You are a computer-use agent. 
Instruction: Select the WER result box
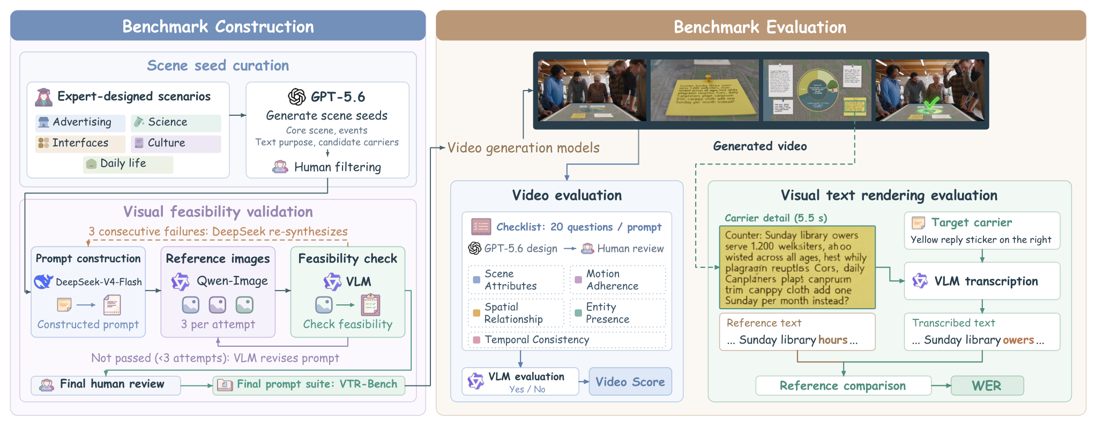987,386
